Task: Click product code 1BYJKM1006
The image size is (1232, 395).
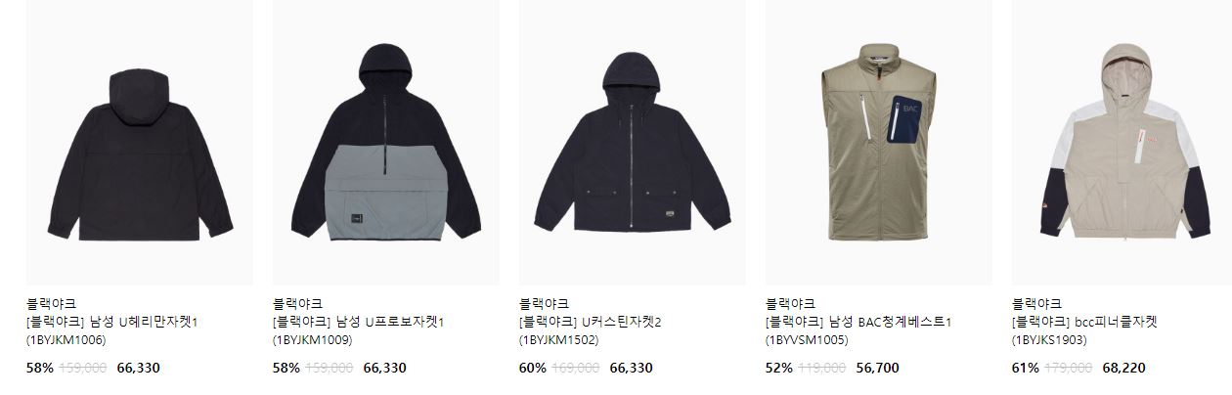Action: (66, 340)
